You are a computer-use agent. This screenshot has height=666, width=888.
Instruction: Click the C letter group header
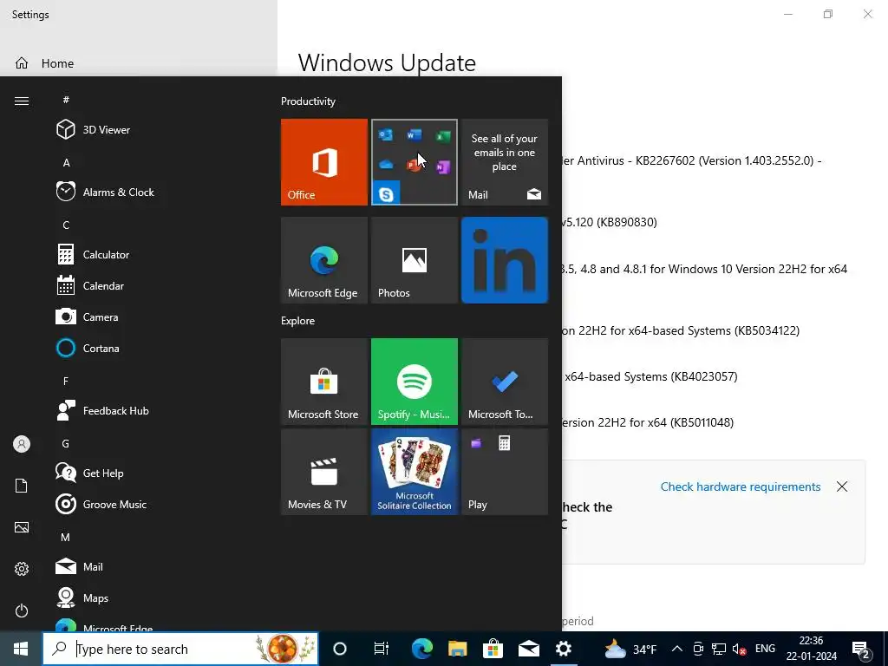coord(66,225)
